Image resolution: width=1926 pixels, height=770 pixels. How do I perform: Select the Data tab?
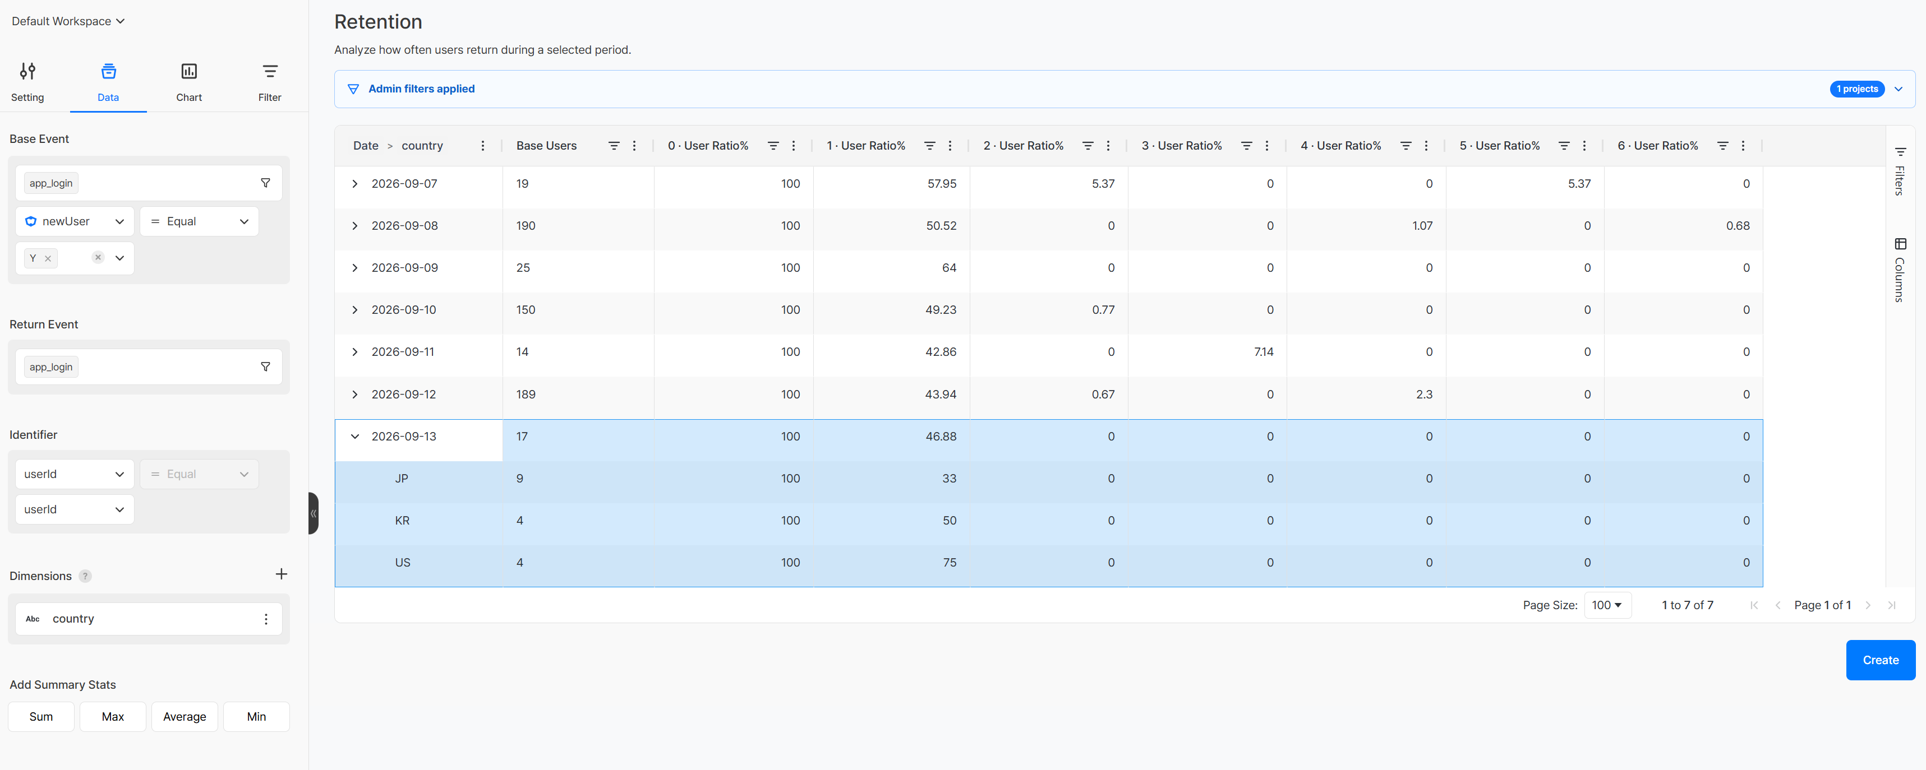coord(108,82)
